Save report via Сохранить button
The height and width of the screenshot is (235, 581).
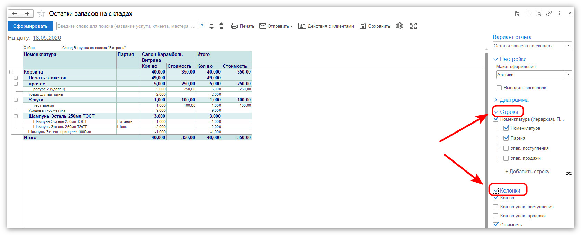tap(375, 26)
